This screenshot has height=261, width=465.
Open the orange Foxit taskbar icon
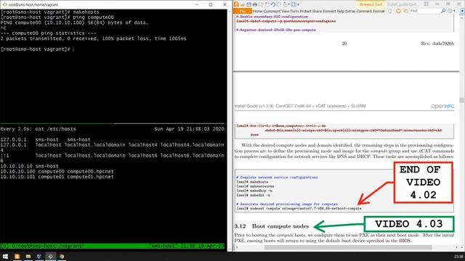(x=17, y=256)
